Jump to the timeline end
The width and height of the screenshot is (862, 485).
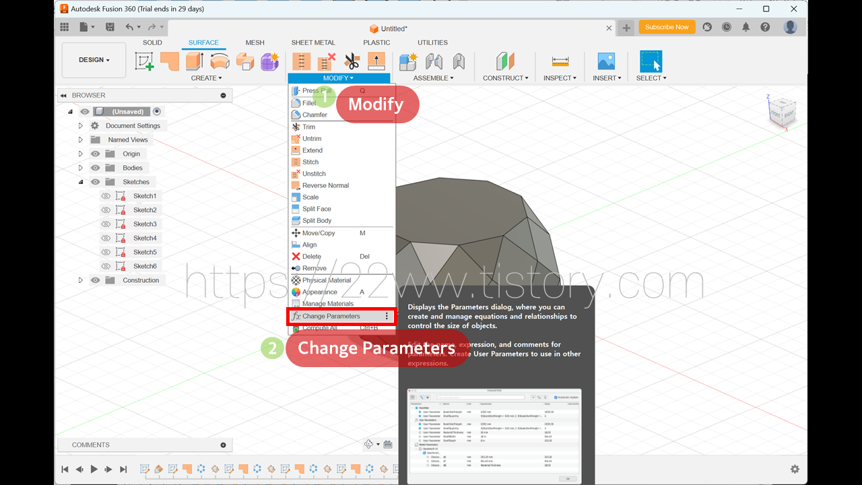pyautogui.click(x=123, y=469)
